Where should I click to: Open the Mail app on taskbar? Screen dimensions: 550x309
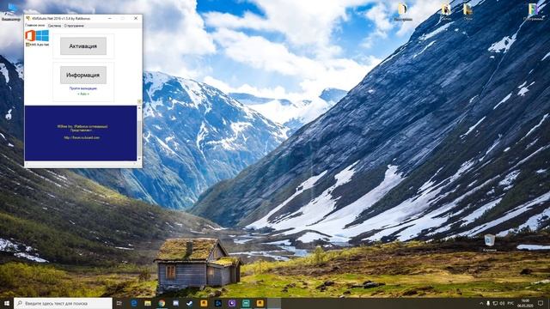[x=175, y=303]
